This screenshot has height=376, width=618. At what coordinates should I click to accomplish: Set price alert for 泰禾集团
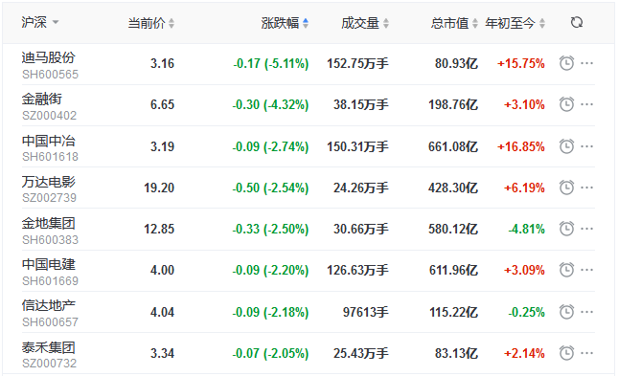[566, 353]
